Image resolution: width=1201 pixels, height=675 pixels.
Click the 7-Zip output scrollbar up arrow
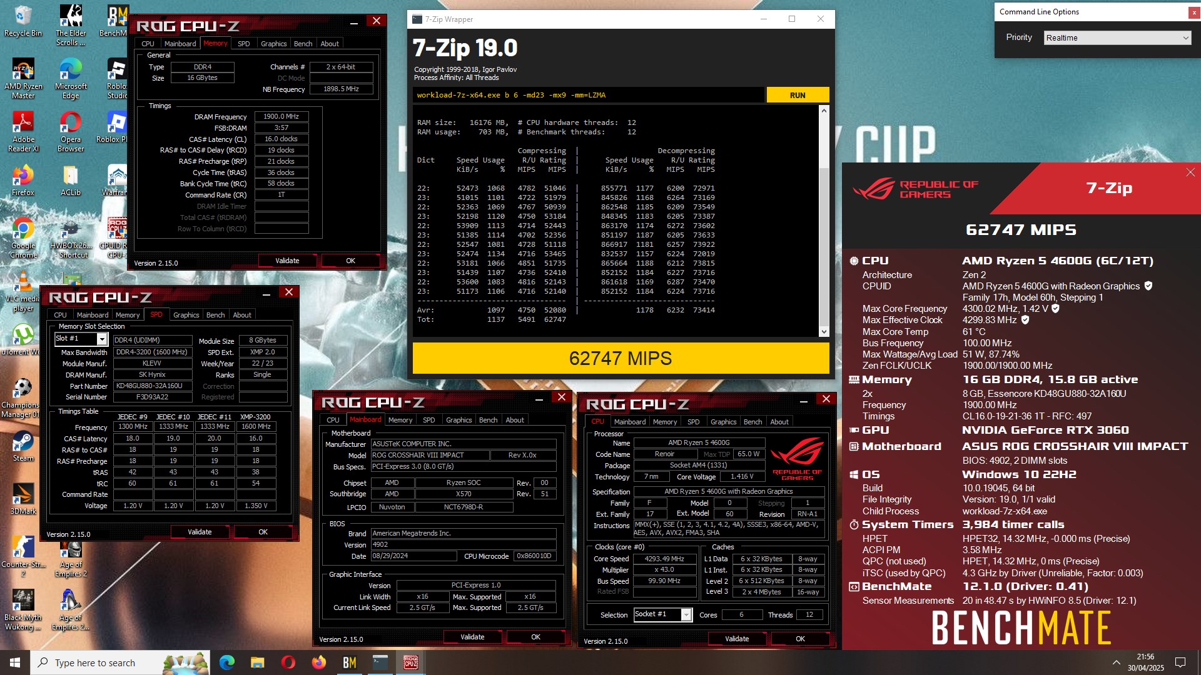824,111
